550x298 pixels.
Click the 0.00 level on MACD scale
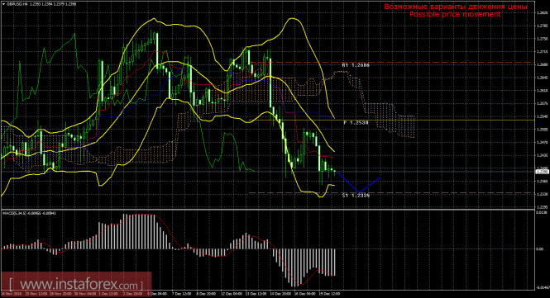541,249
